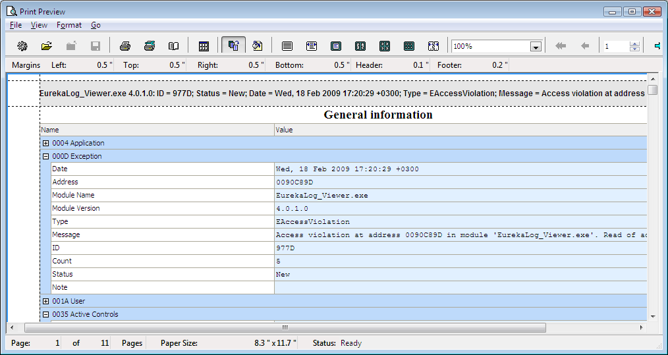
Task: Click the open book page setup icon
Action: 173,46
